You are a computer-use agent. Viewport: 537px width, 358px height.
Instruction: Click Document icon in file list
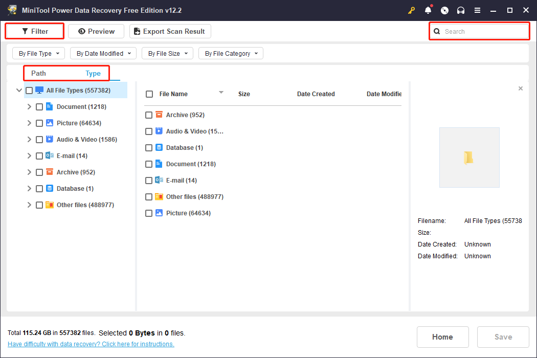point(159,164)
